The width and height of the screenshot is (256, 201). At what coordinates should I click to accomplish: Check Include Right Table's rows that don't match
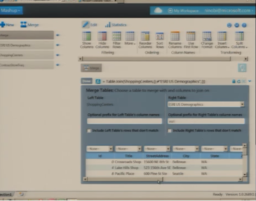170,131
